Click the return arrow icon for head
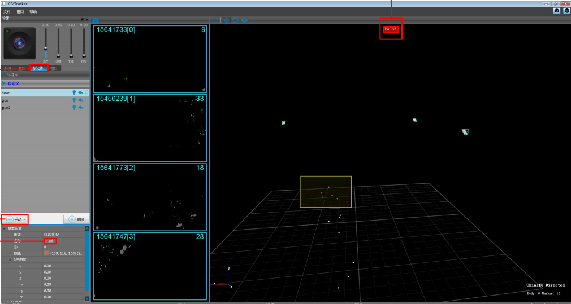Screen dimensions: 571x304 click(x=80, y=92)
